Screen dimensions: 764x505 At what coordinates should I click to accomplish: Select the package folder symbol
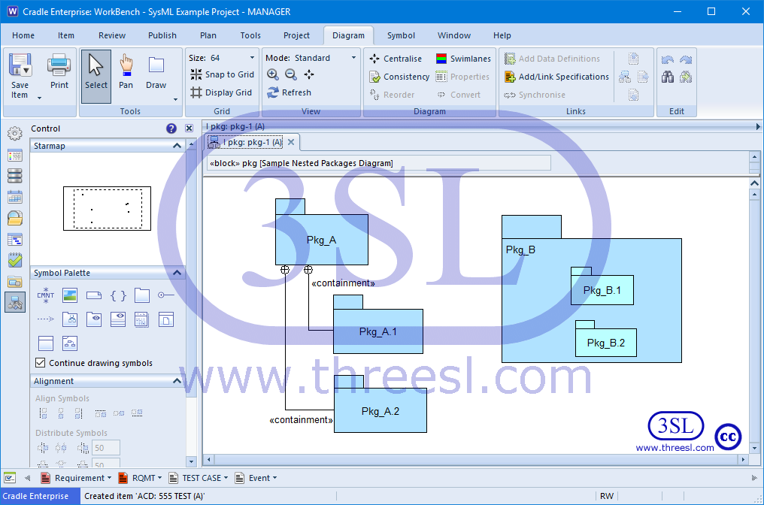[142, 295]
